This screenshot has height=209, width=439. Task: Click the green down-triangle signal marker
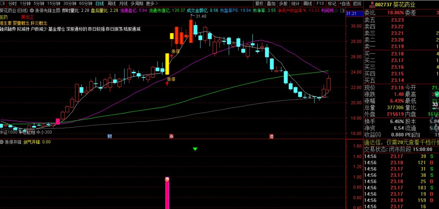[x=195, y=149]
